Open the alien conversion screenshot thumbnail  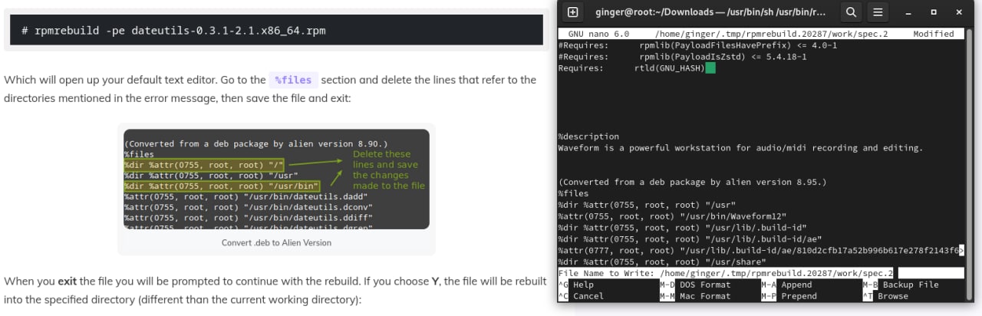[x=276, y=179]
